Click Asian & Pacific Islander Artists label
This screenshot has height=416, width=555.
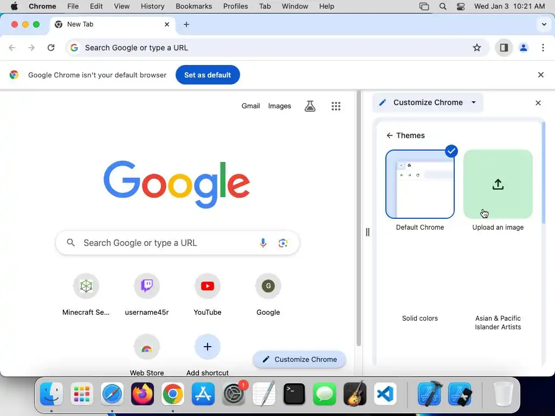498,323
